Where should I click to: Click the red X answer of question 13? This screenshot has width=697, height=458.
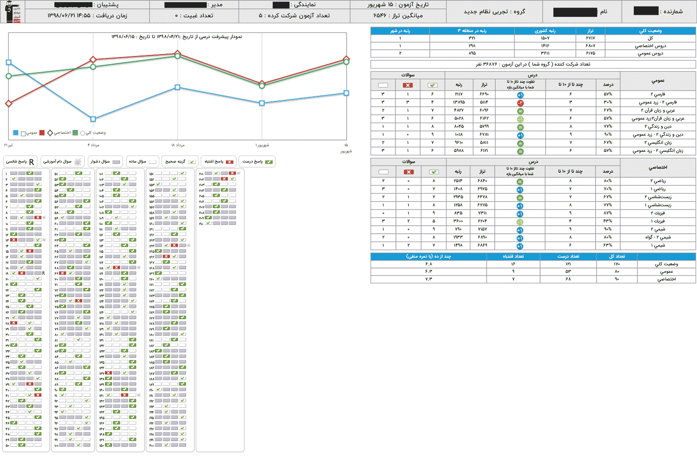[x=14, y=240]
